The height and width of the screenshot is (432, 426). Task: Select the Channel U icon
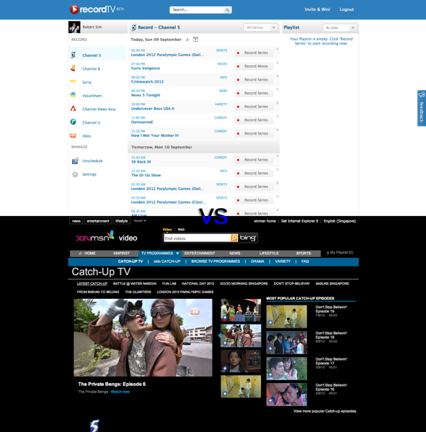tap(73, 122)
